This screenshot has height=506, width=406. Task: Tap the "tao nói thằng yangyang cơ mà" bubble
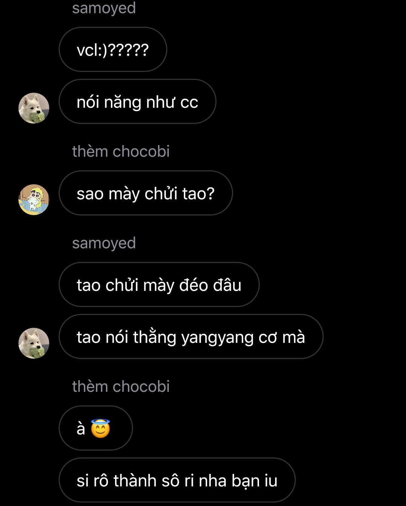pos(191,336)
